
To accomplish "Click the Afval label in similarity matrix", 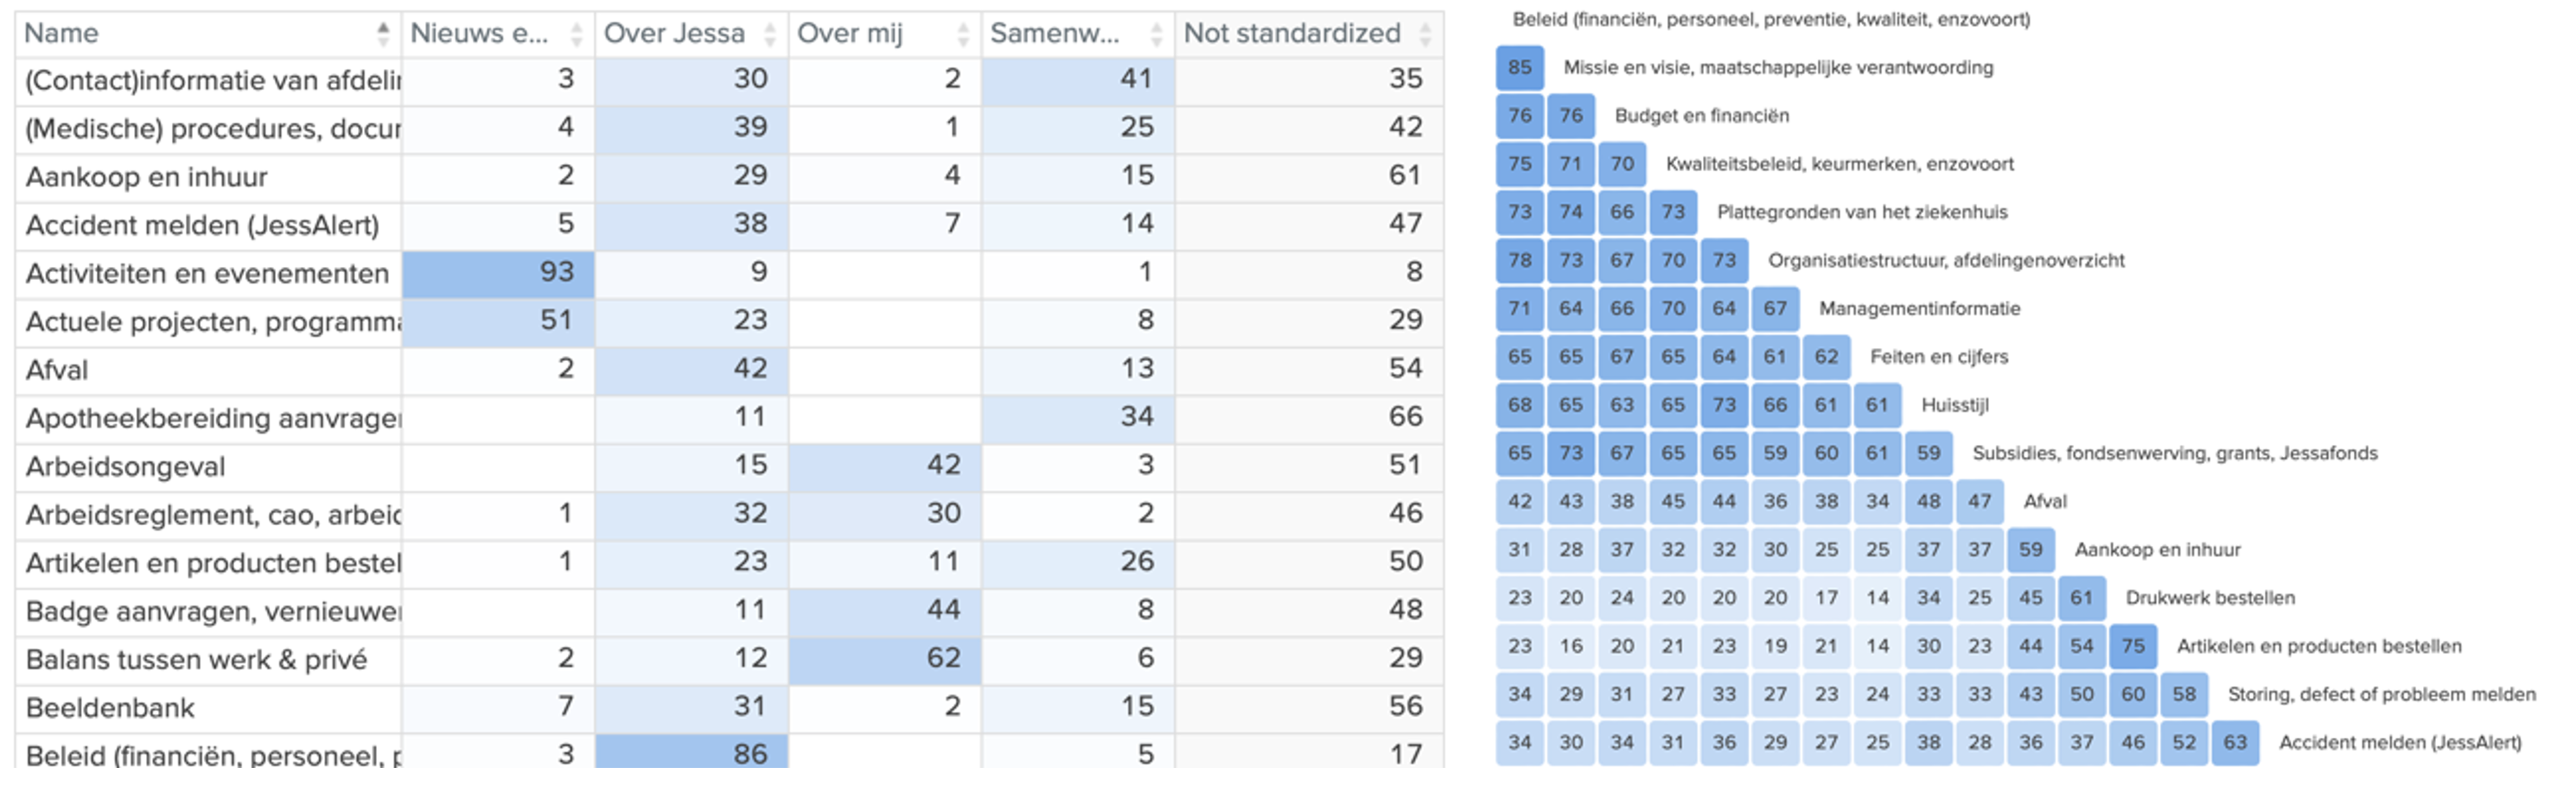I will 2045,501.
